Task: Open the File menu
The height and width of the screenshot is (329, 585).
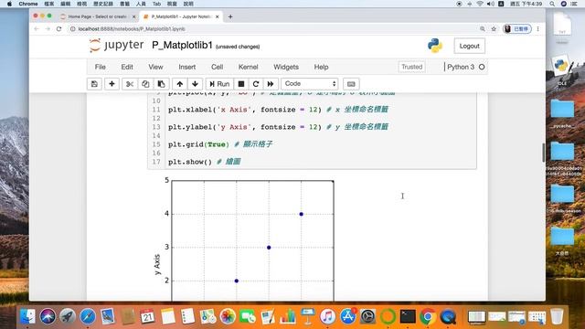Action: tap(100, 67)
